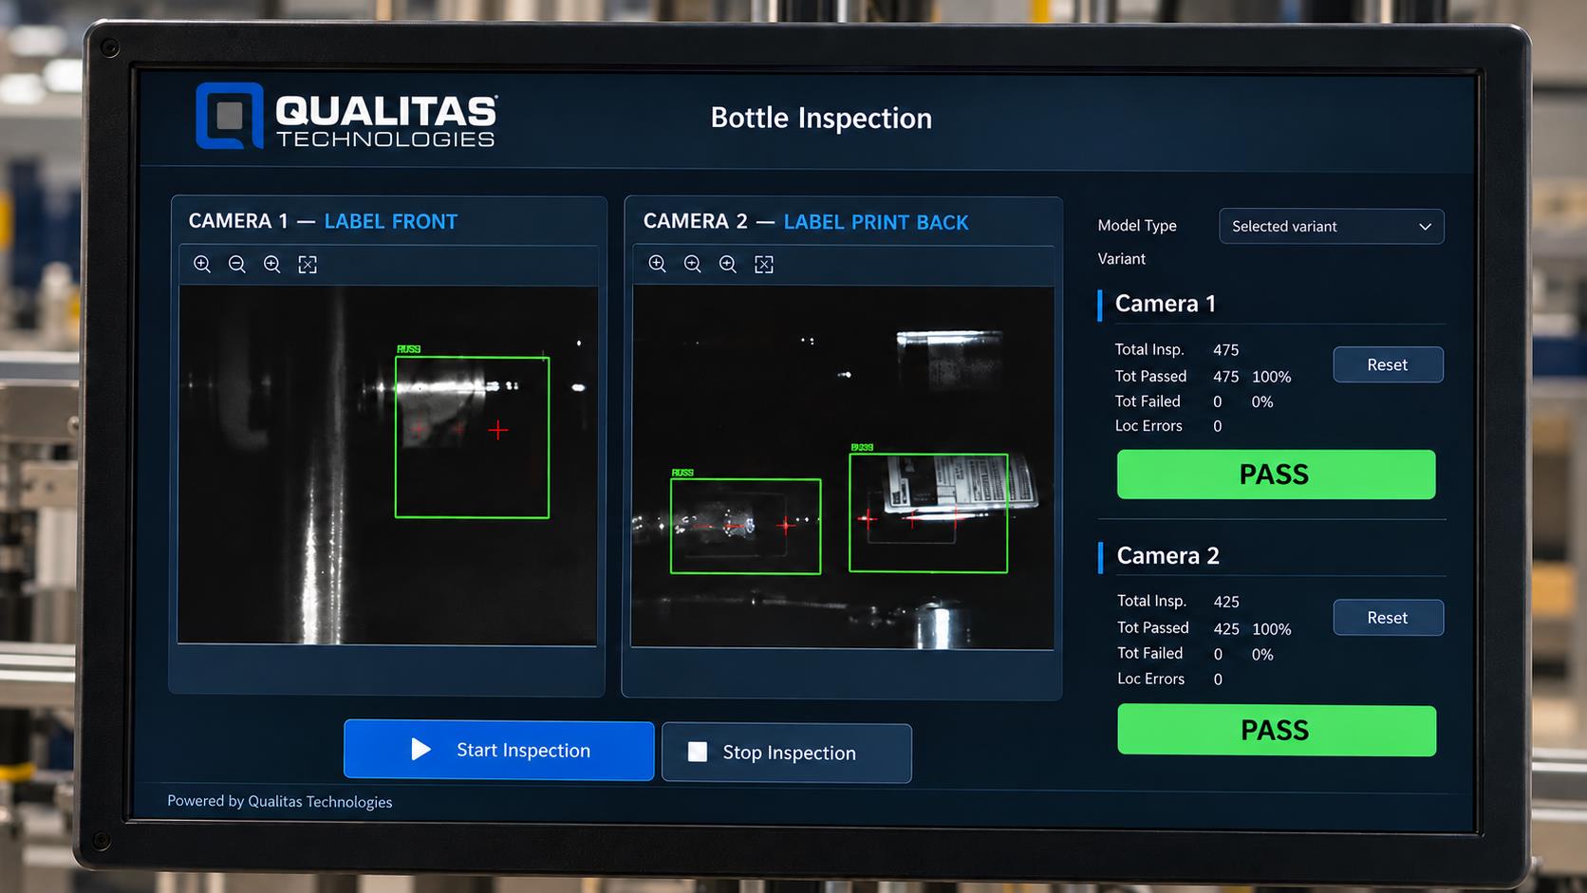
Task: Click 'CAMERA 1 — LABEL FRONT' panel header
Action: tap(323, 221)
